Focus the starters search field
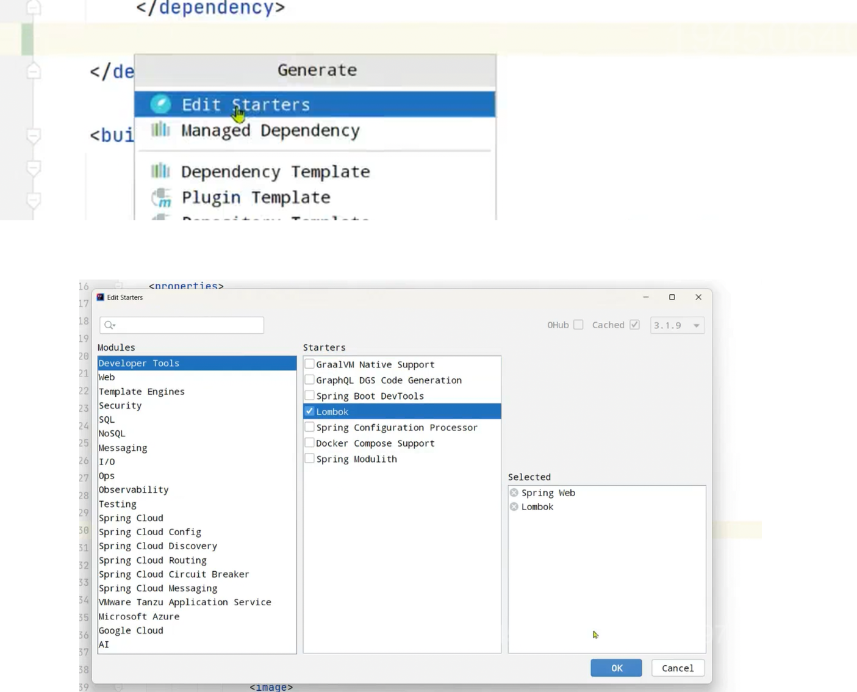The height and width of the screenshot is (692, 857). point(182,325)
